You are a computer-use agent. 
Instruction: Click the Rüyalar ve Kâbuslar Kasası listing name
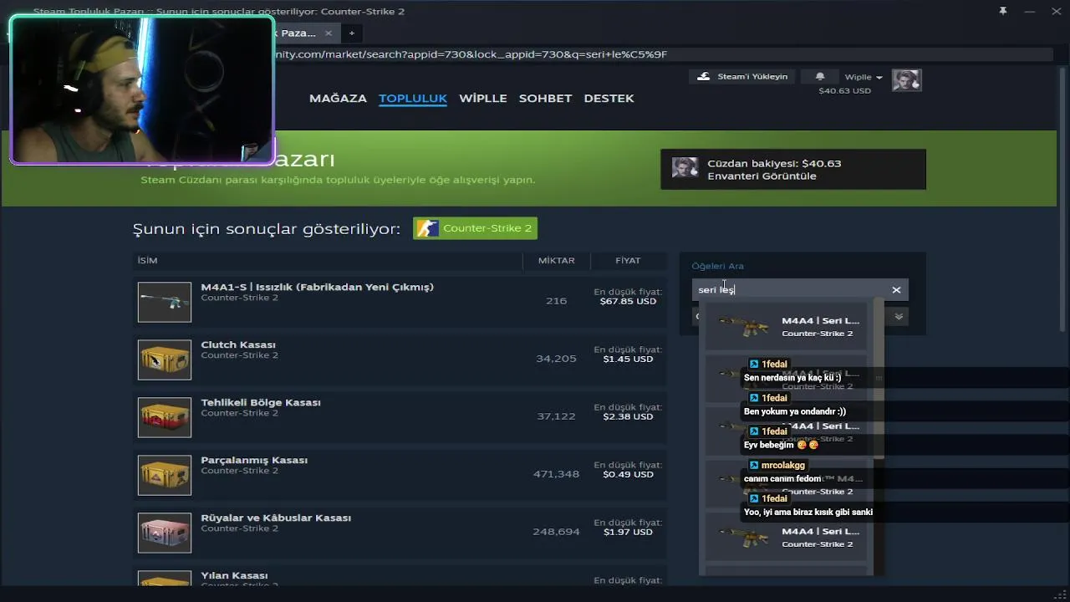[x=276, y=518]
